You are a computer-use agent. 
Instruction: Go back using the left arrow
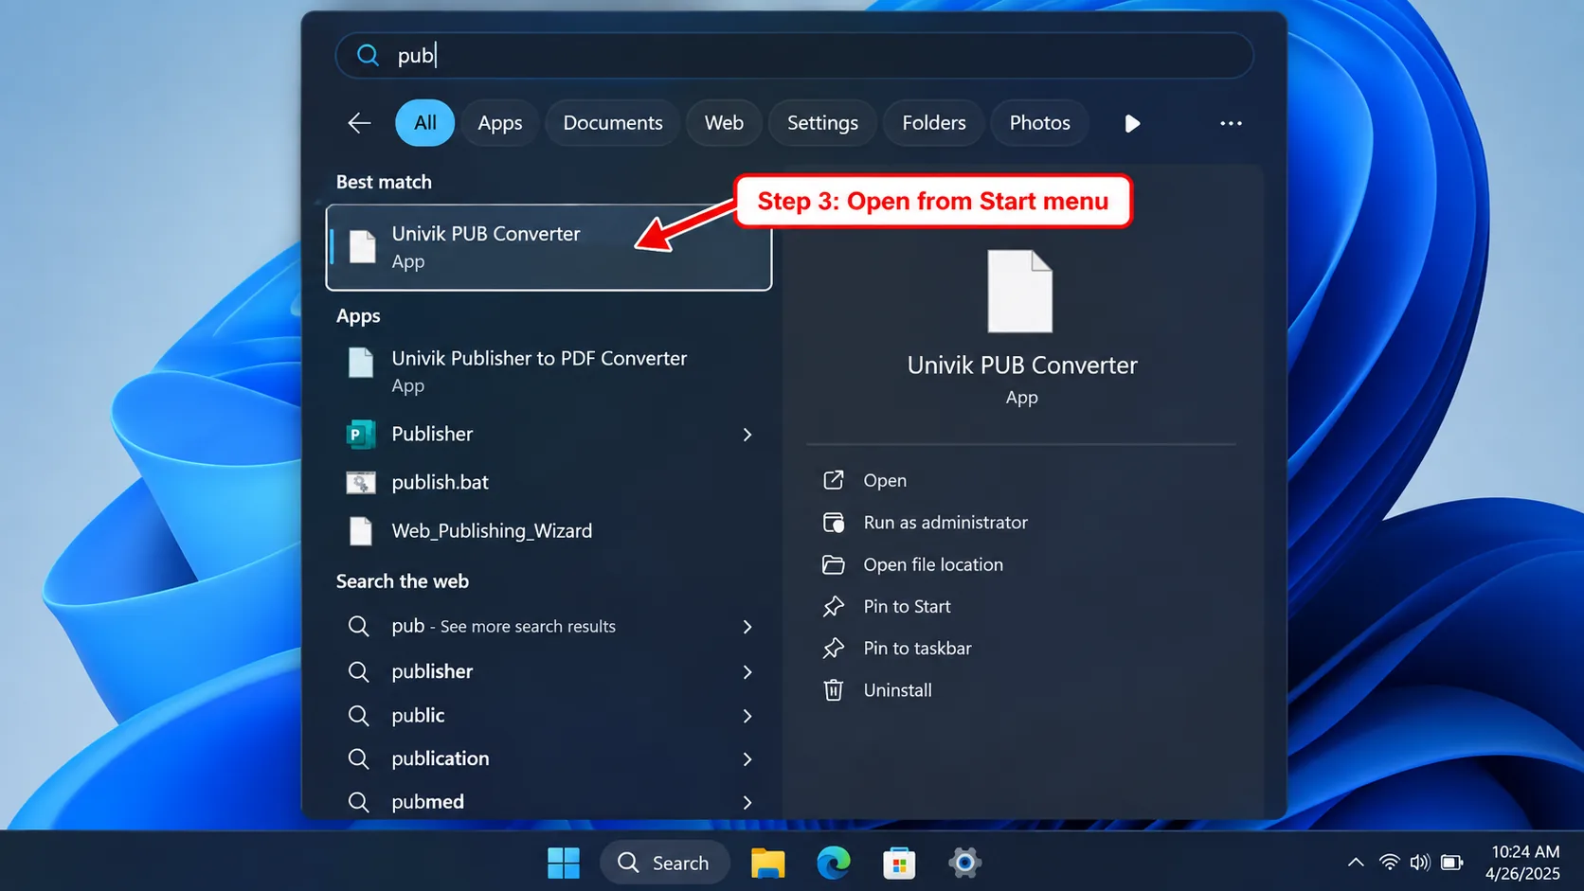tap(359, 123)
